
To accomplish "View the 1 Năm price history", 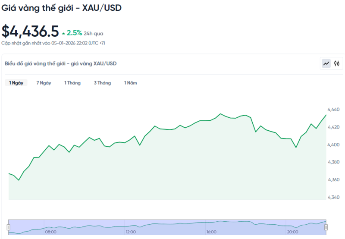I will coord(131,83).
